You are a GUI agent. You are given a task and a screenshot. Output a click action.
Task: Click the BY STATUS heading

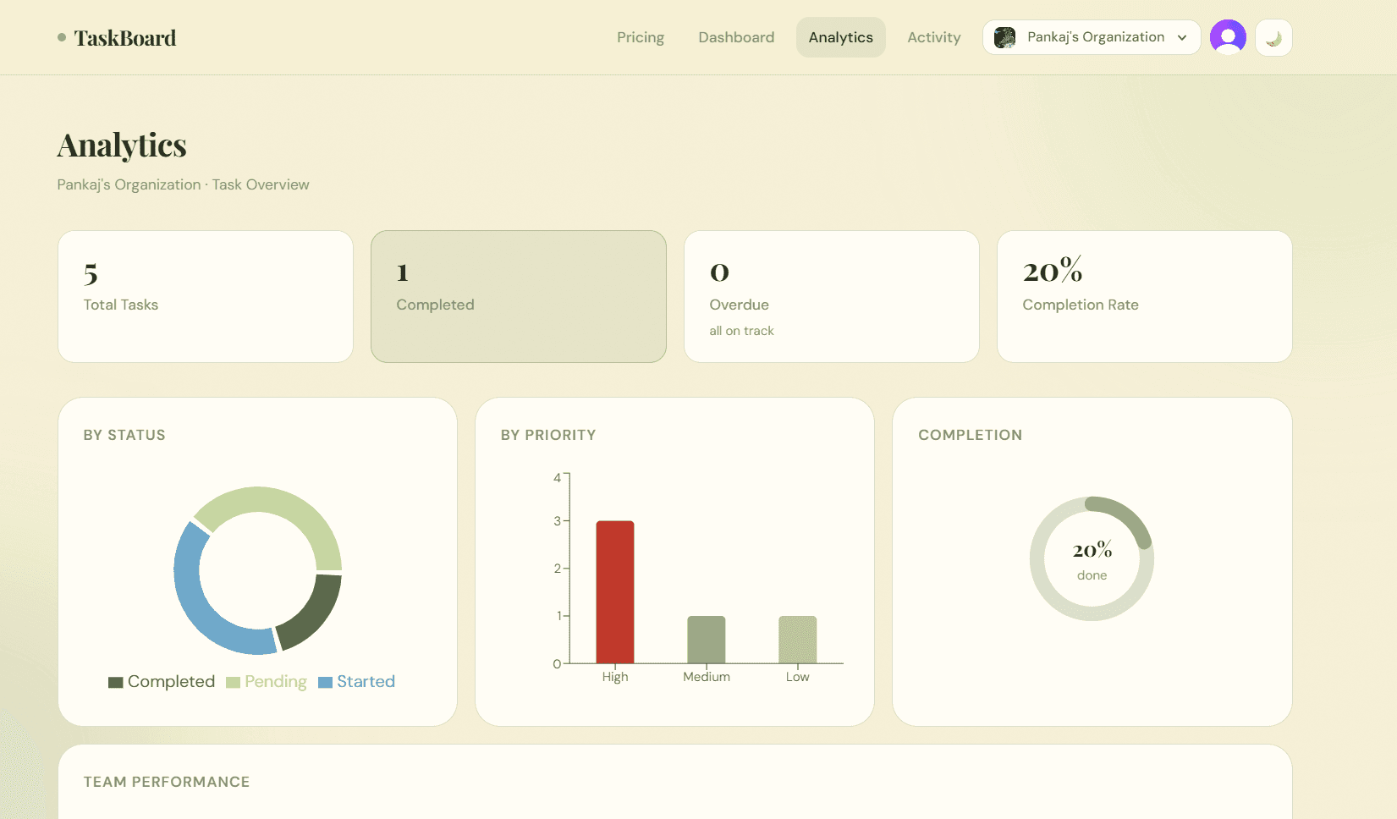(124, 435)
